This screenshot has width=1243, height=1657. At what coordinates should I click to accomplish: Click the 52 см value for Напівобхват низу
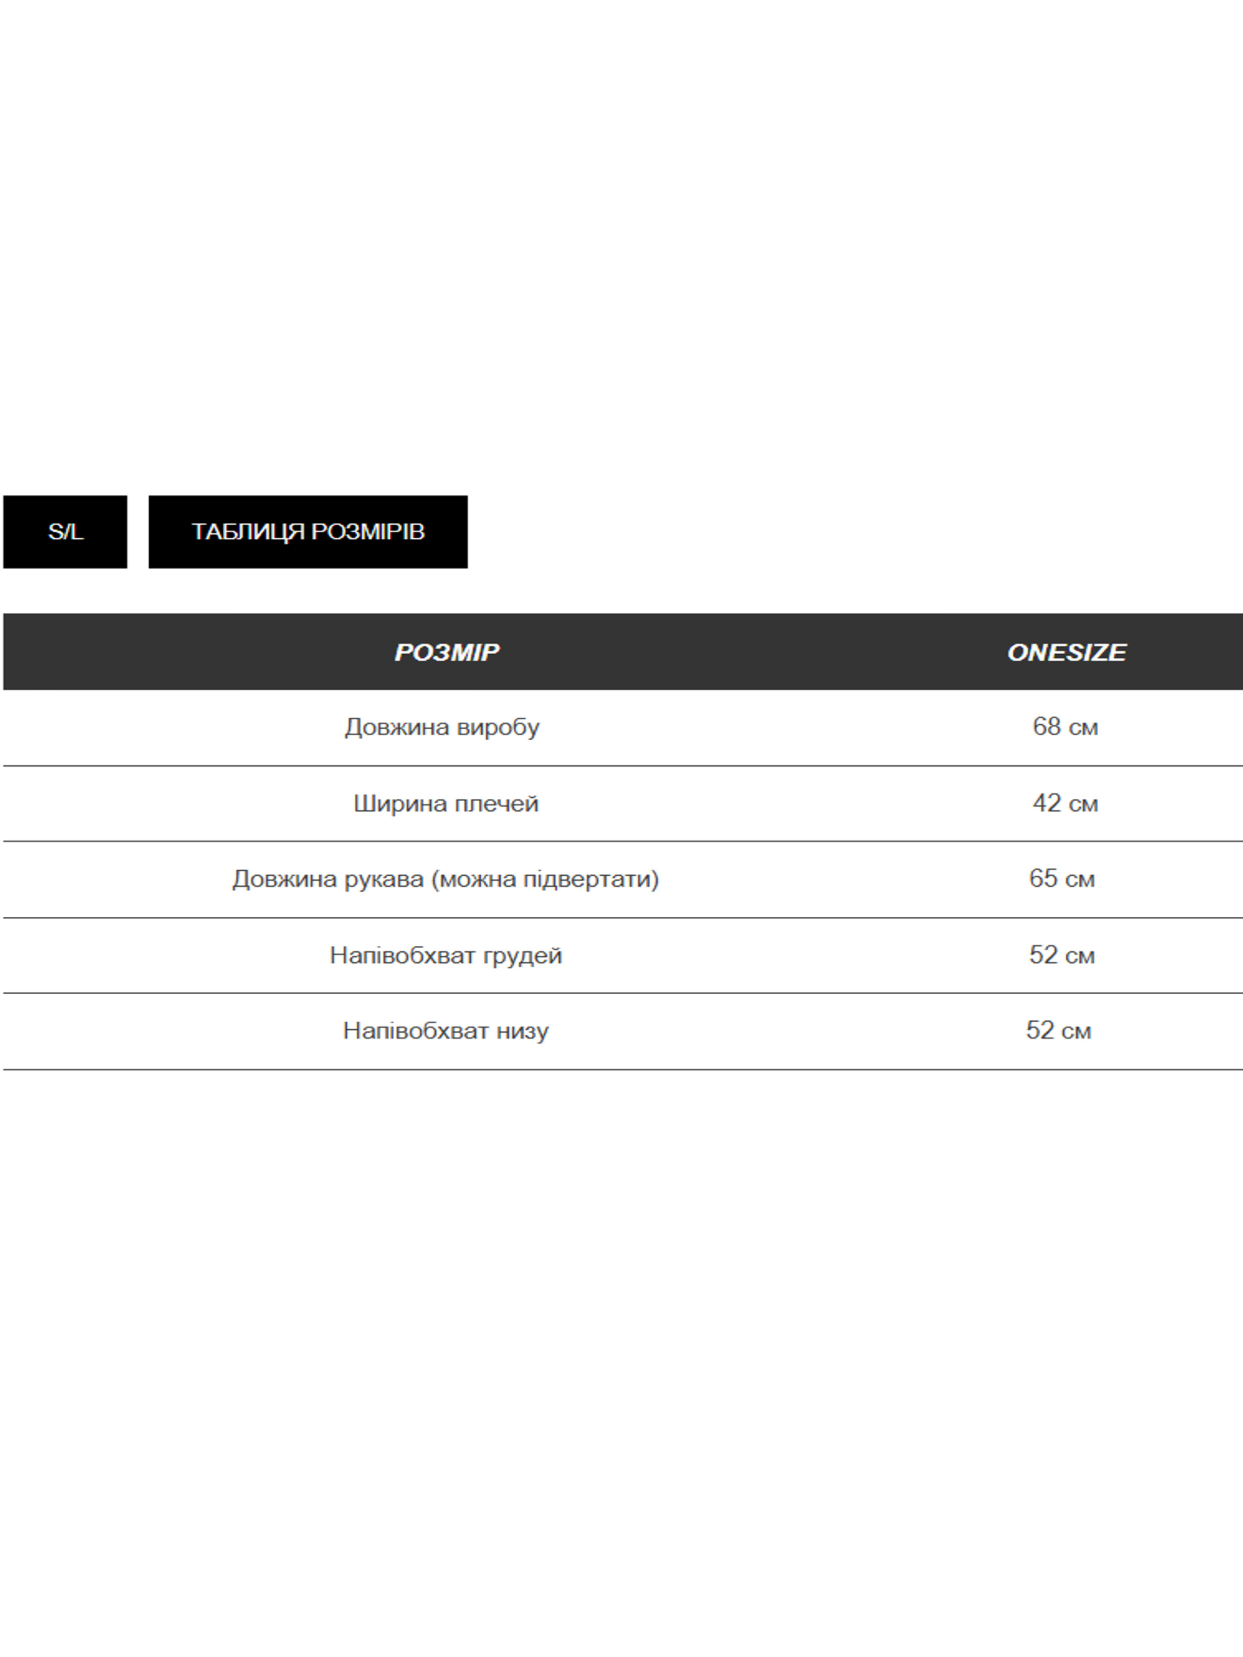[x=1058, y=1030]
